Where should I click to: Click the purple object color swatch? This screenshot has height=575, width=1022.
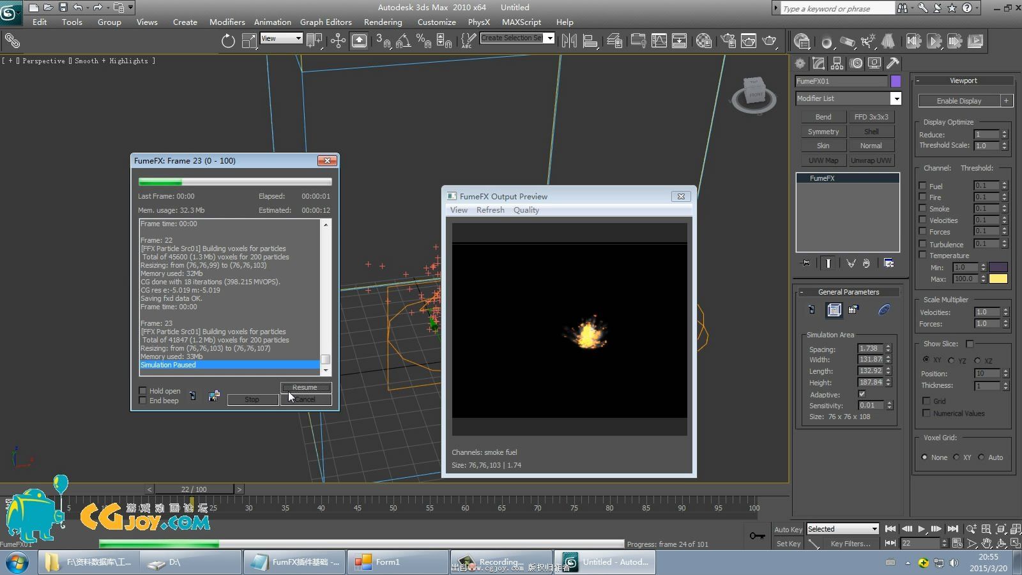896,81
